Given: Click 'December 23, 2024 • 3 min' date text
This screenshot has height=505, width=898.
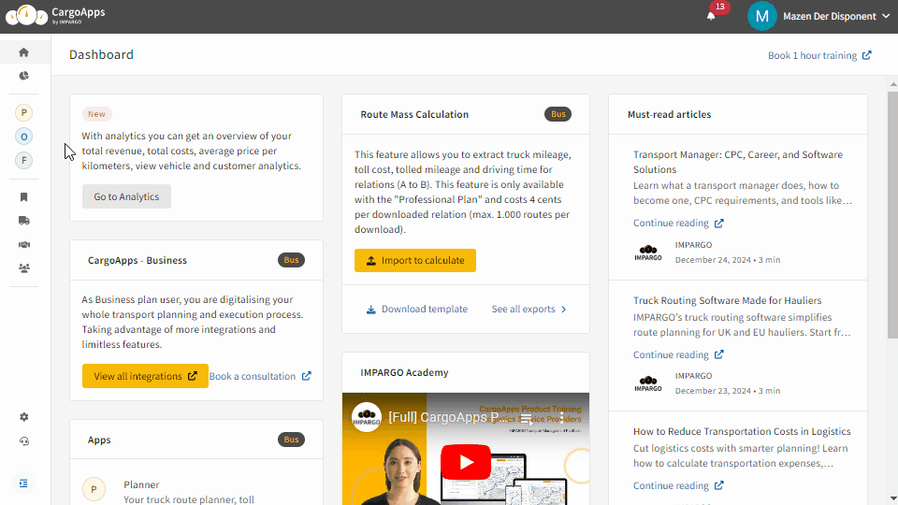Looking at the screenshot, I should (728, 391).
